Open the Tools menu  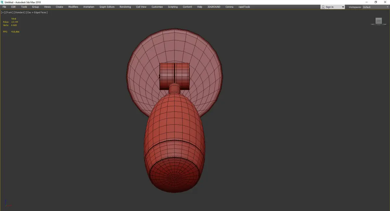tap(24, 7)
